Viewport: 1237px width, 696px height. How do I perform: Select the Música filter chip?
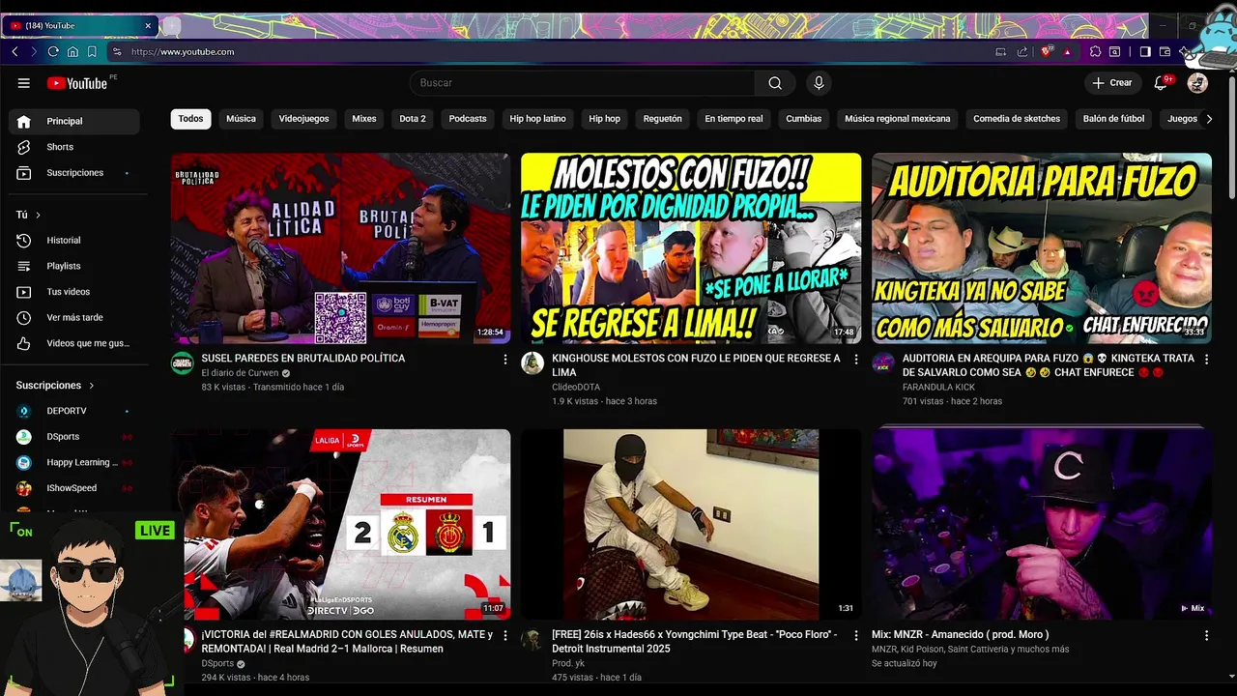click(242, 119)
